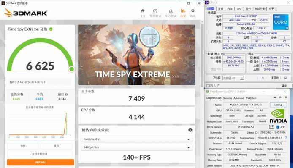The image size is (293, 168).
Task: Click the GPU-Z title bar app icon
Action: [207, 92]
